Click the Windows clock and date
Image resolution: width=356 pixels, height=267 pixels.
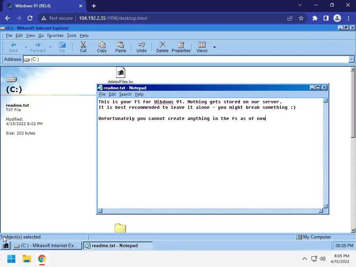pyautogui.click(x=340, y=259)
